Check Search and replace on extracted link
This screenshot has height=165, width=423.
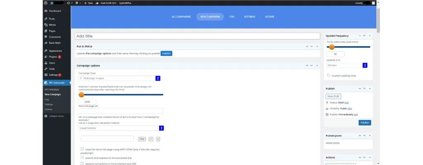[x=82, y=158]
